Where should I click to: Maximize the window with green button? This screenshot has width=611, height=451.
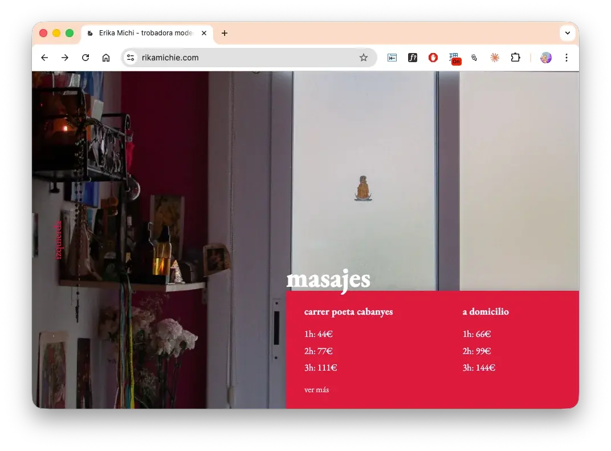(x=70, y=33)
